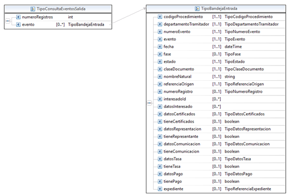Click the datosCertificados element icon
The image size is (289, 196).
(160, 114)
